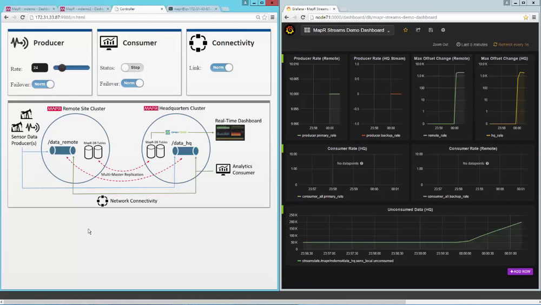Click the save dashboard icon
This screenshot has height=305, width=541.
tap(431, 30)
